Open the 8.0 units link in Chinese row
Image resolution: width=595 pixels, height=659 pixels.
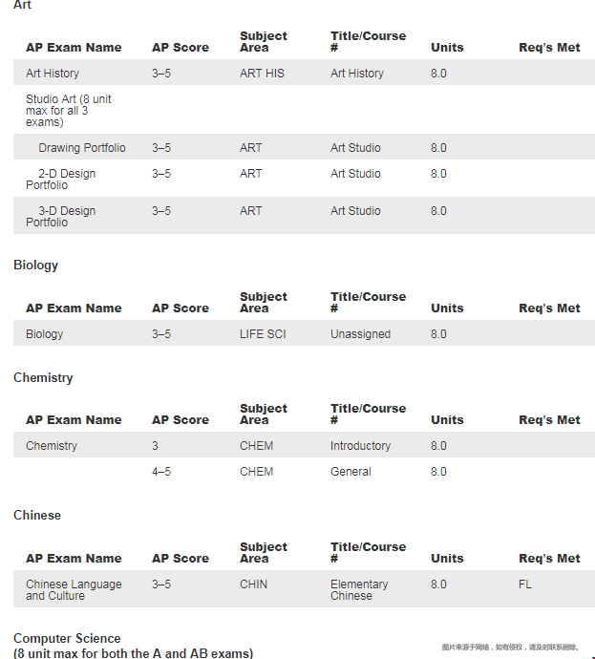coord(438,585)
